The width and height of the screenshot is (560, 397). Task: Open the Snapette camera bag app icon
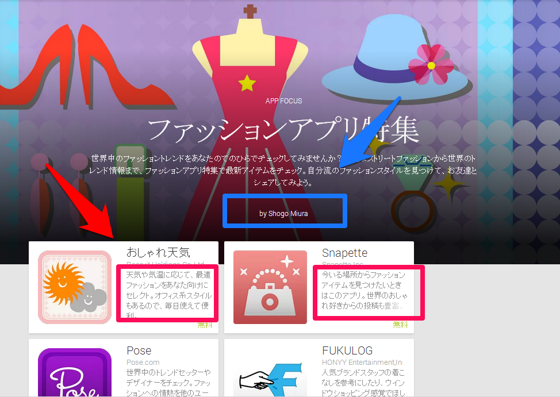coord(270,287)
